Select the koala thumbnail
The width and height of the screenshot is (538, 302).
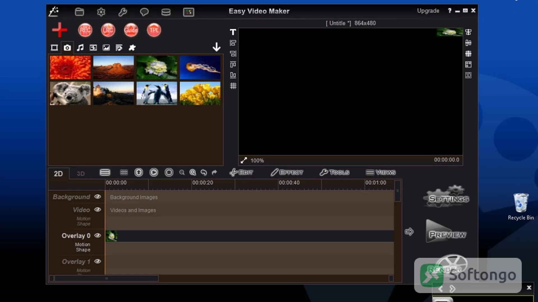pyautogui.click(x=70, y=93)
